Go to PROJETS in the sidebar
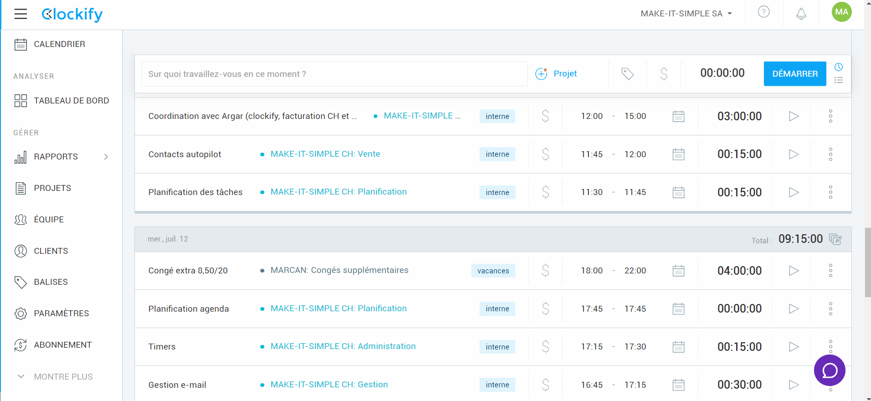The height and width of the screenshot is (401, 871). [x=52, y=188]
